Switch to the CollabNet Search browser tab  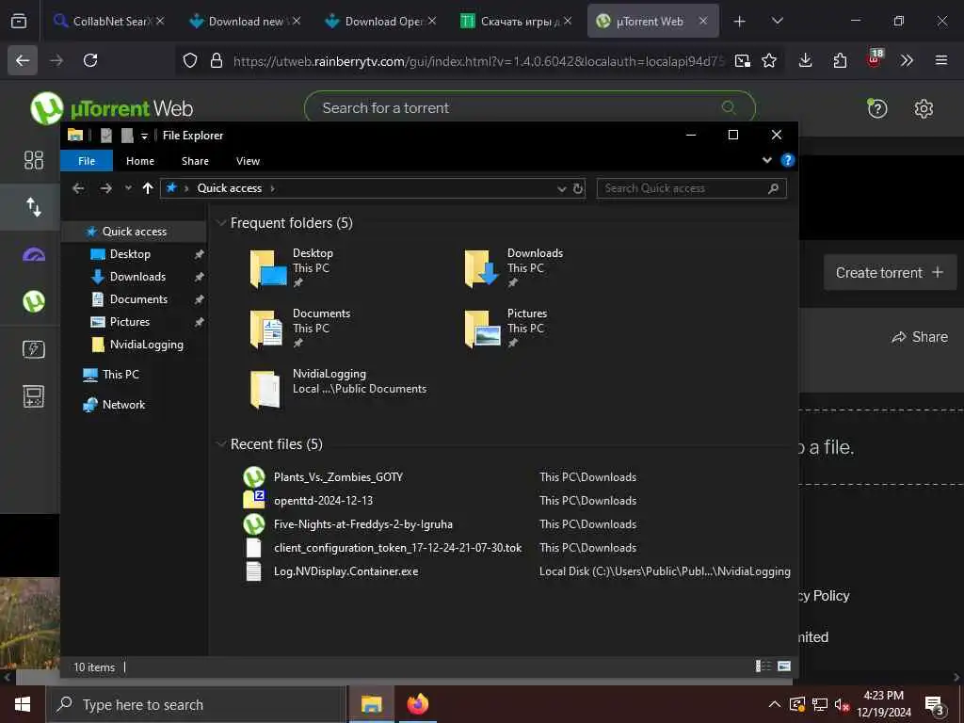pos(109,21)
